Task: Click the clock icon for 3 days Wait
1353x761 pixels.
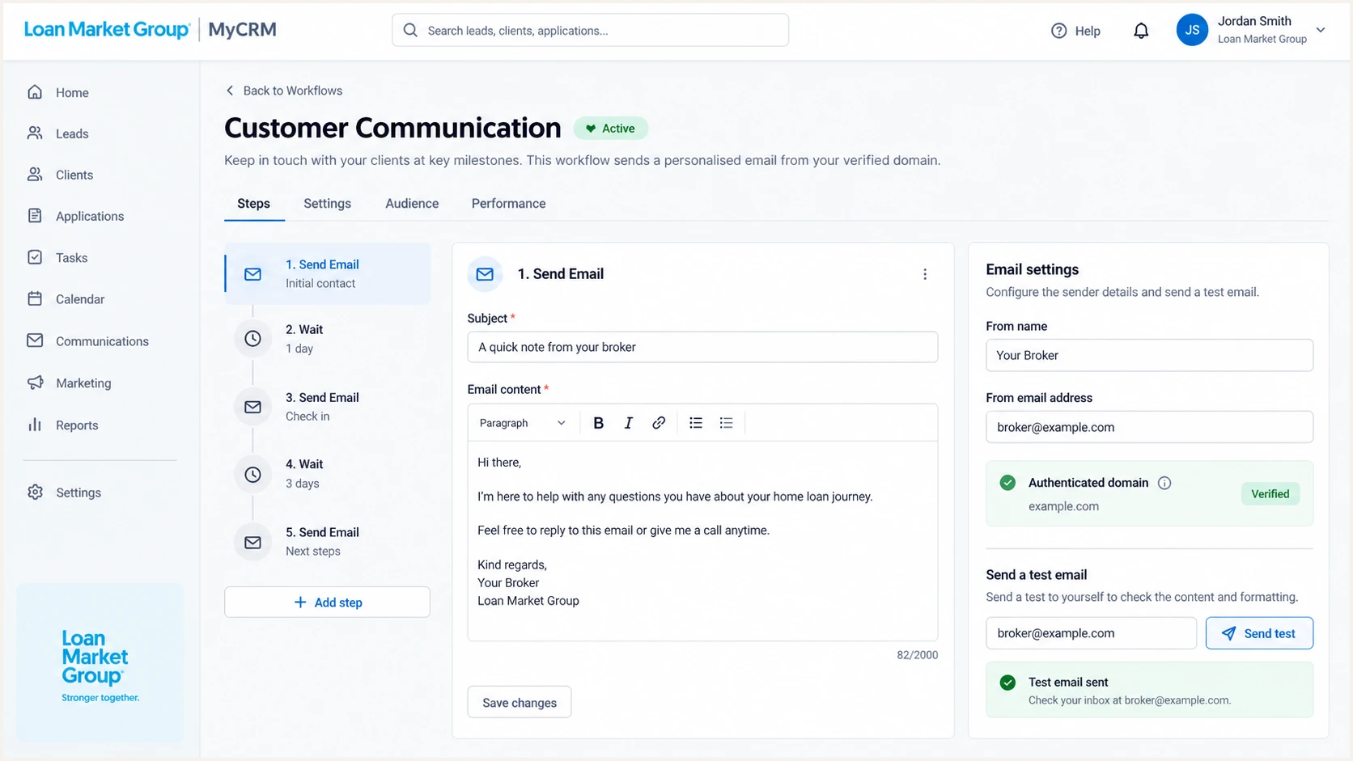Action: 252,475
